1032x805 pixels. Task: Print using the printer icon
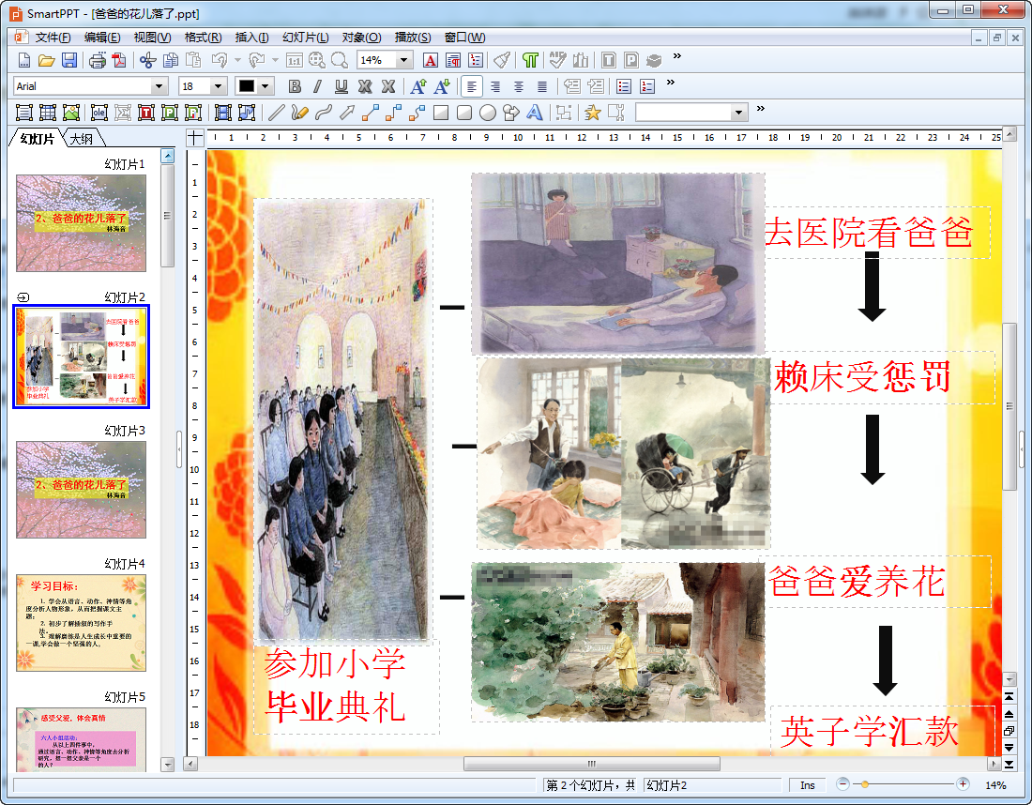point(98,61)
